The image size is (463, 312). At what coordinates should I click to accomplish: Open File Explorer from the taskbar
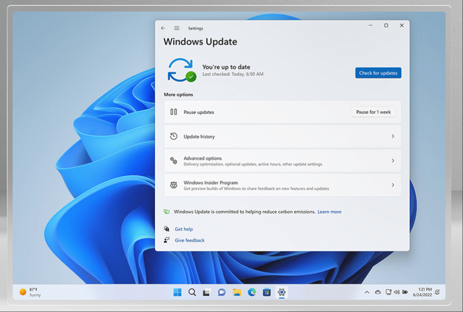237,293
